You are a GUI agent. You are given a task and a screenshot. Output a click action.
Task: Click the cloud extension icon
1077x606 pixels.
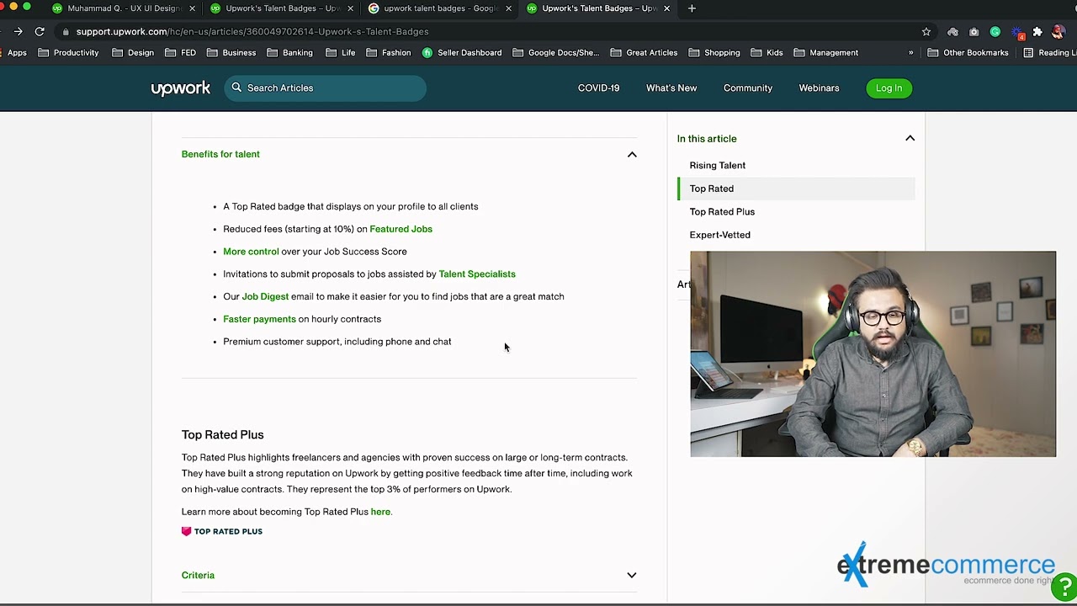click(x=952, y=32)
